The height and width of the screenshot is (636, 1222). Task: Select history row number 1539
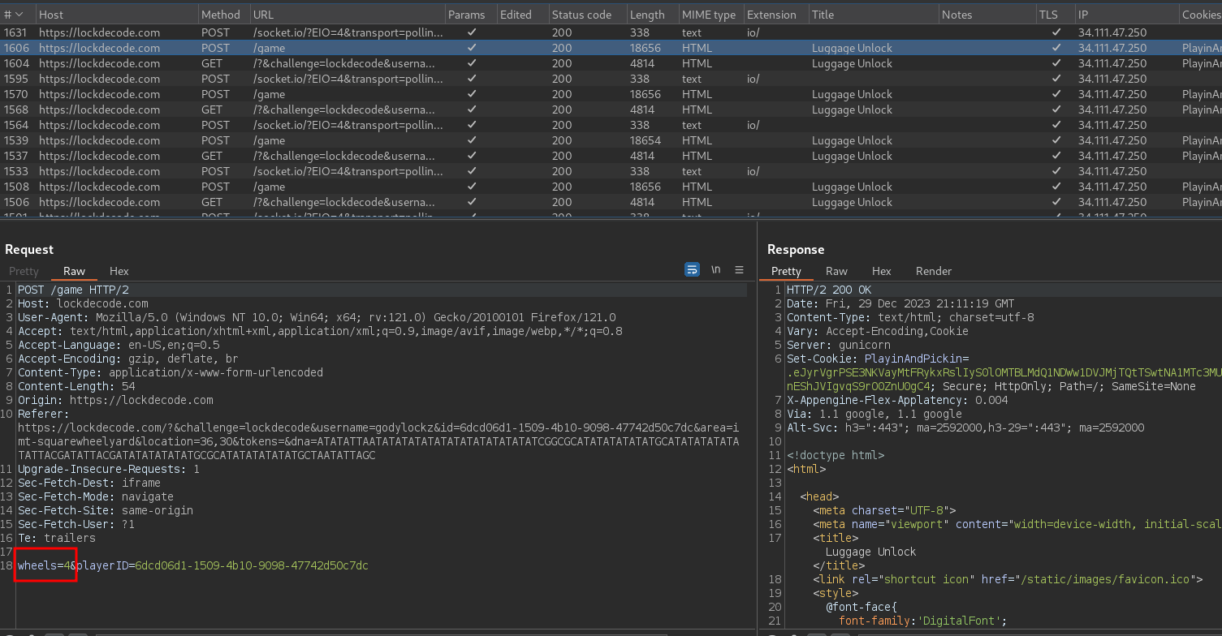pos(611,140)
